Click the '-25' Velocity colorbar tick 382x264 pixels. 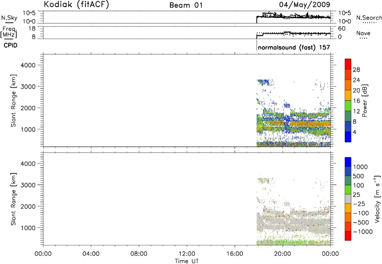coord(359,204)
